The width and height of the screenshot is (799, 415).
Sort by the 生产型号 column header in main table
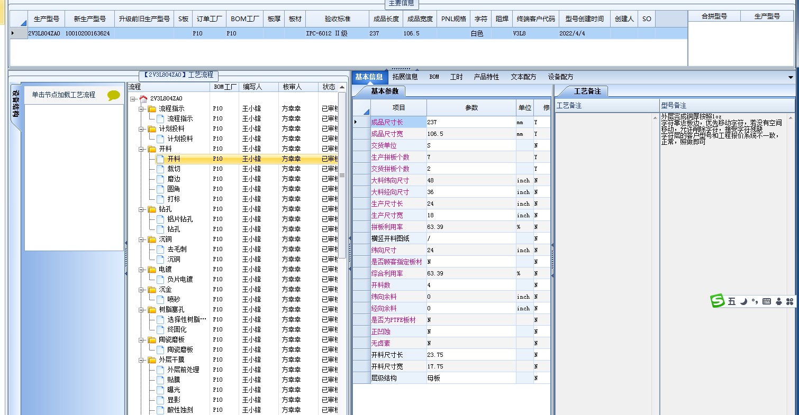click(x=47, y=19)
